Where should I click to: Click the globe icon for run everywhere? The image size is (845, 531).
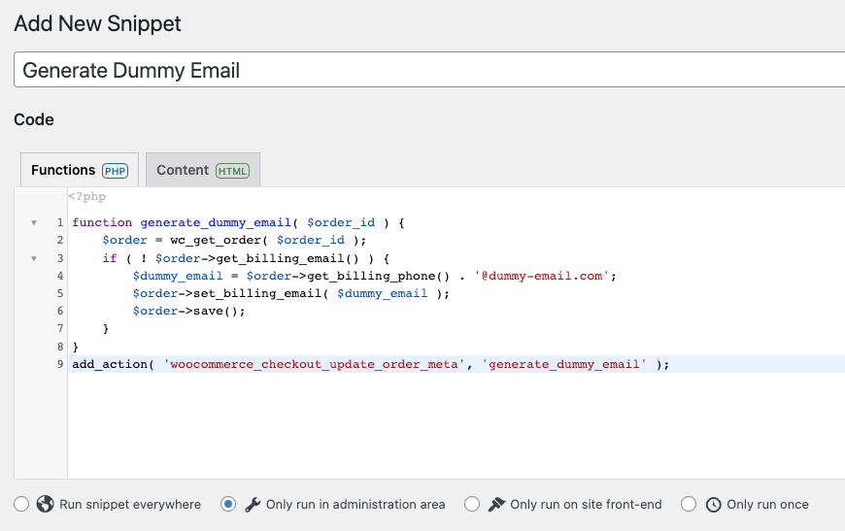[45, 504]
